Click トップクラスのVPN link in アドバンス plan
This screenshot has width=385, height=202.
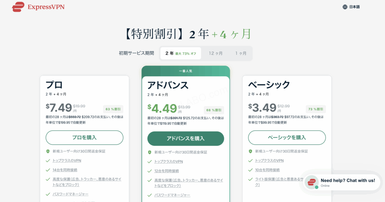point(168,162)
